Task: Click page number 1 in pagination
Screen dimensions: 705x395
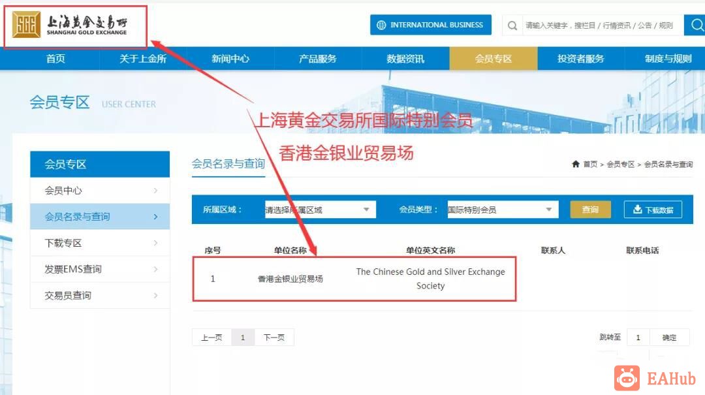Action: 243,338
